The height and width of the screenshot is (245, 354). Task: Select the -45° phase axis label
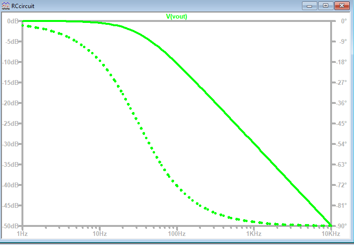(341, 123)
